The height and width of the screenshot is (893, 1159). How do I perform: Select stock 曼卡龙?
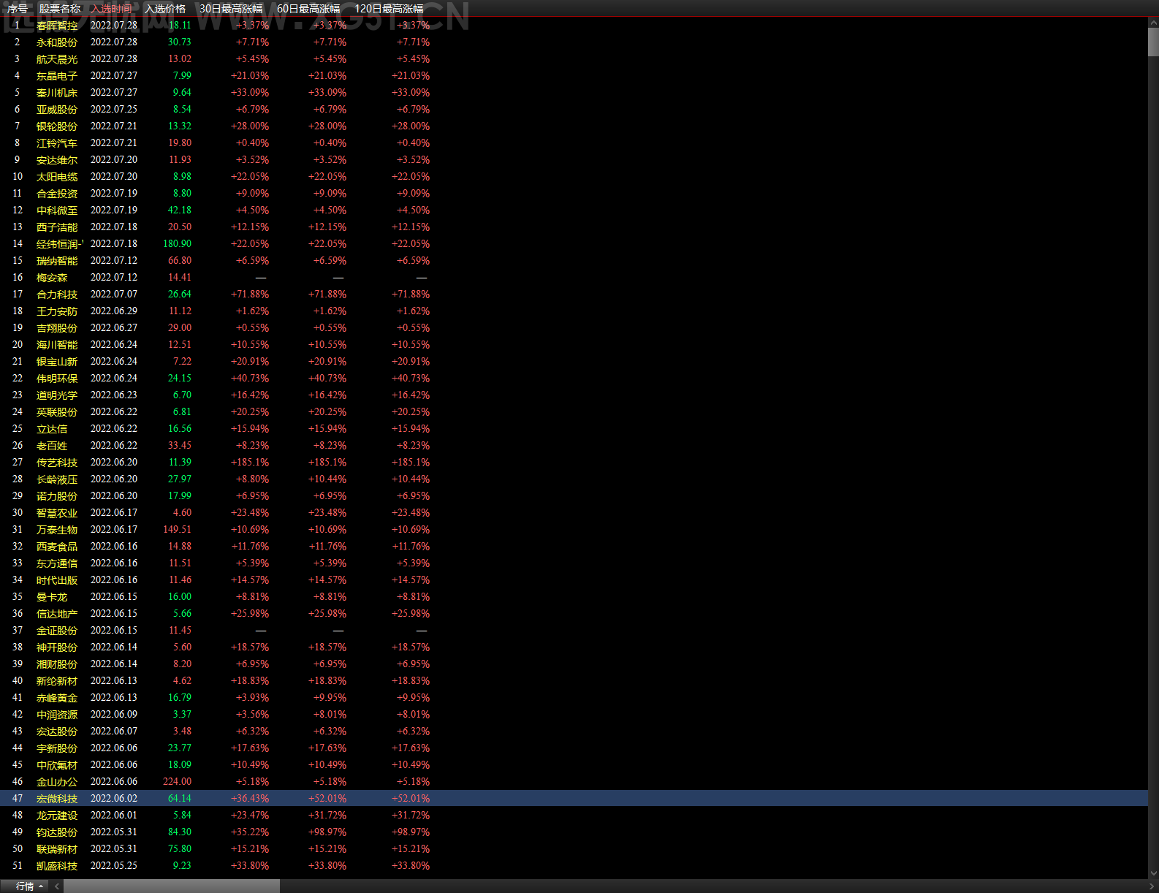[x=52, y=597]
